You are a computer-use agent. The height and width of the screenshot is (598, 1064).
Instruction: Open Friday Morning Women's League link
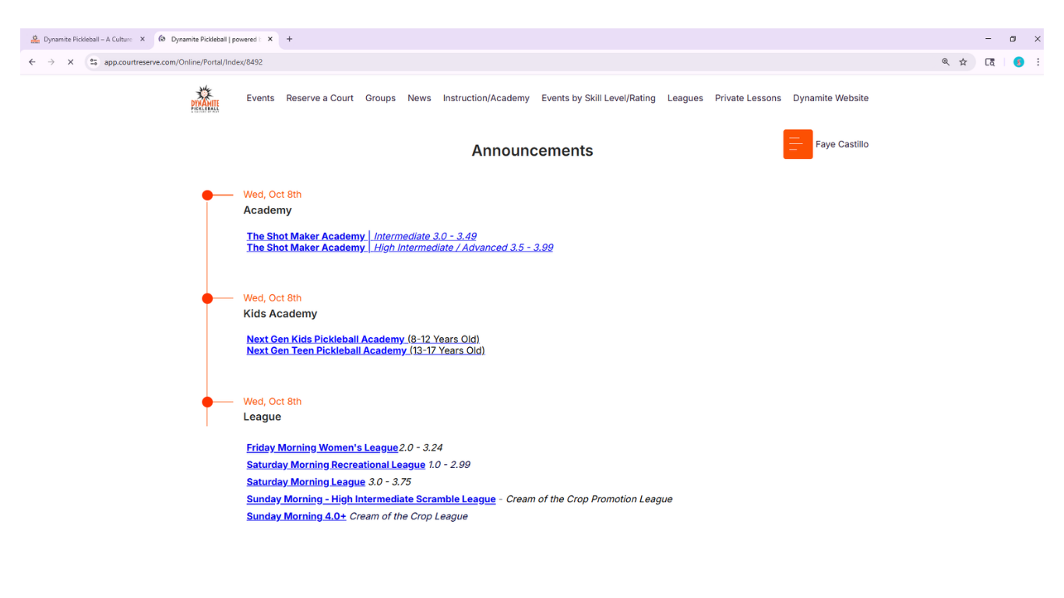point(322,448)
